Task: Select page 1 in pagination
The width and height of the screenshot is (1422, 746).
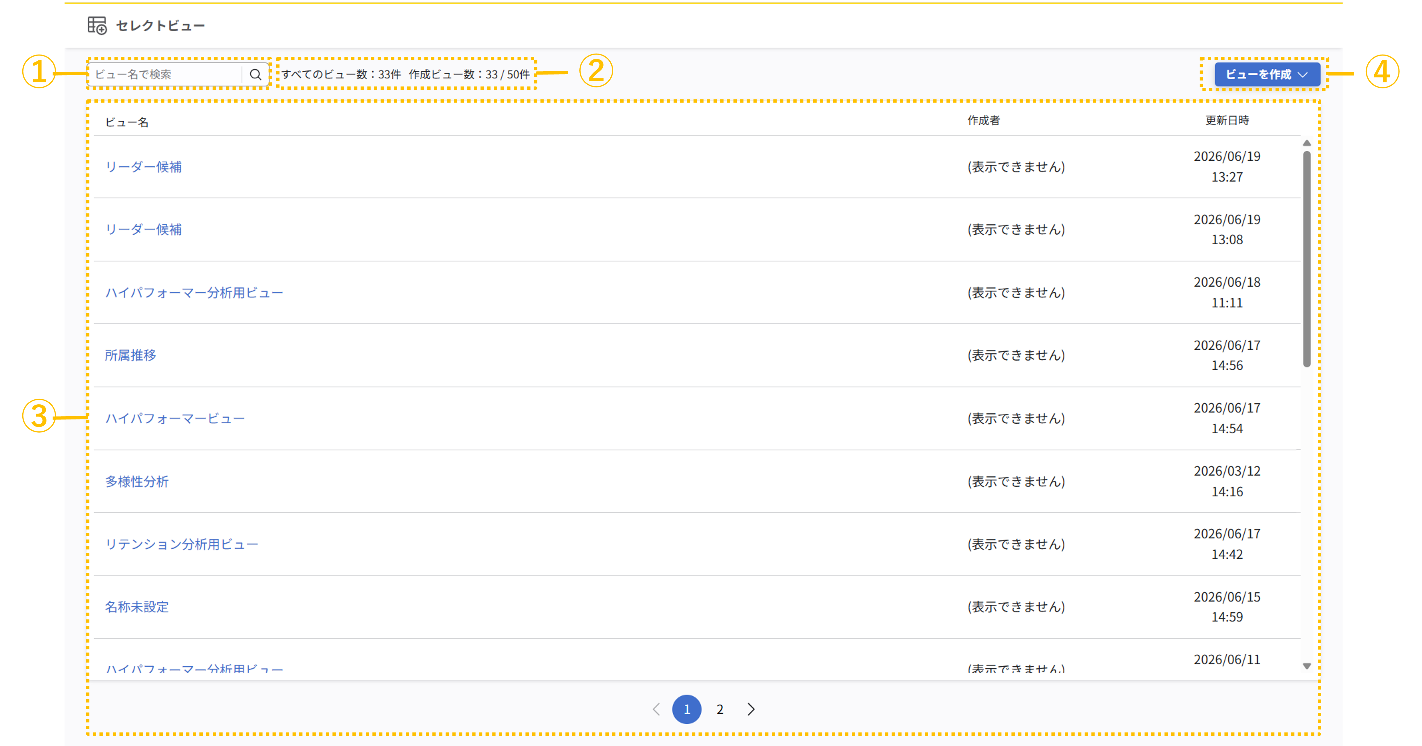Action: pyautogui.click(x=687, y=709)
